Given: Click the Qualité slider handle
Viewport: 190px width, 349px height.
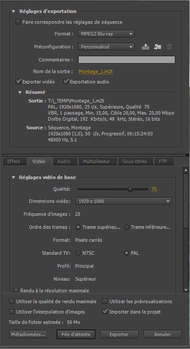Looking at the screenshot, I should point(130,189).
